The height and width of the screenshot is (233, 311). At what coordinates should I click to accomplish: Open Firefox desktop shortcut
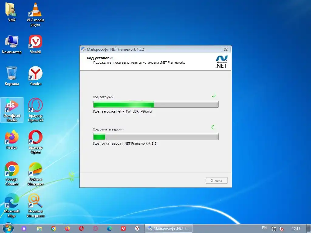coord(12,140)
